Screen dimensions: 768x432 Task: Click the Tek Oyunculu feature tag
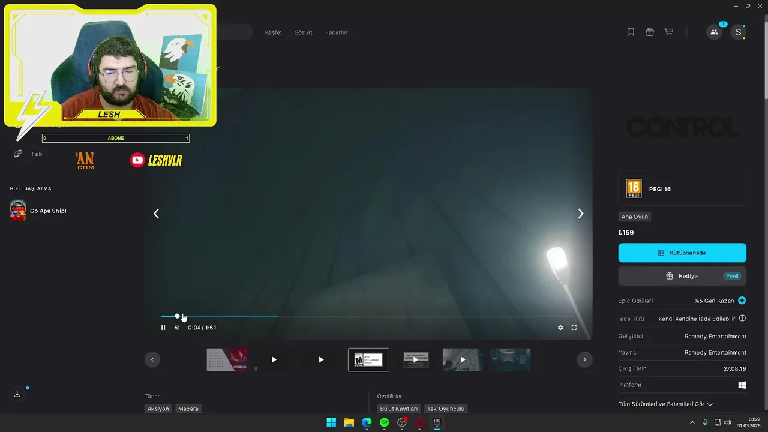point(446,409)
